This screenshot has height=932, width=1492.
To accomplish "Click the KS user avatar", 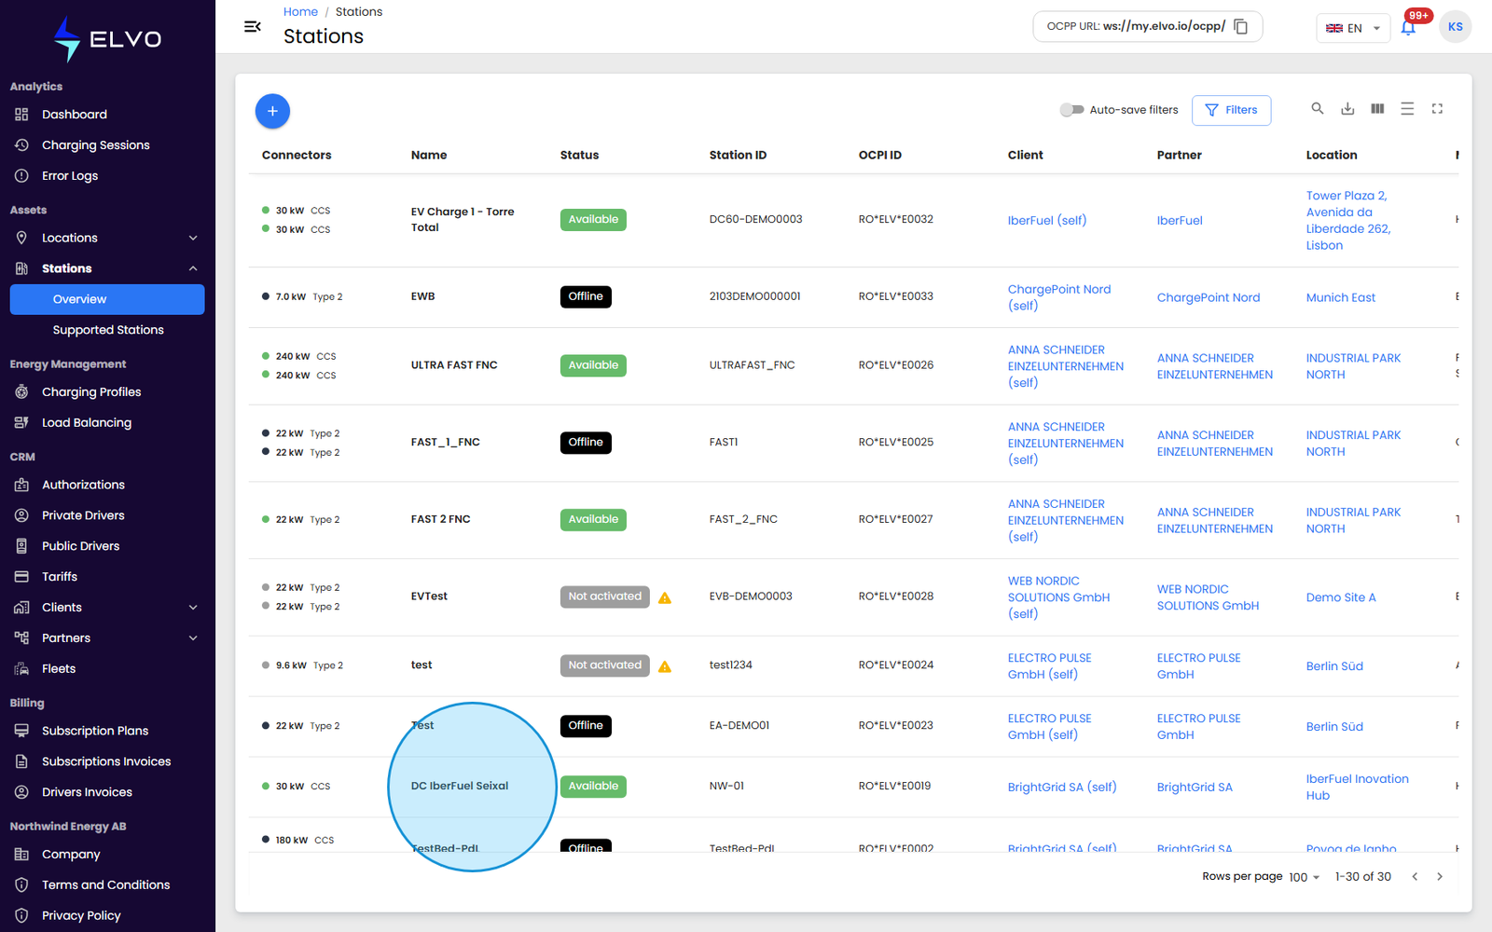I will click(x=1456, y=27).
